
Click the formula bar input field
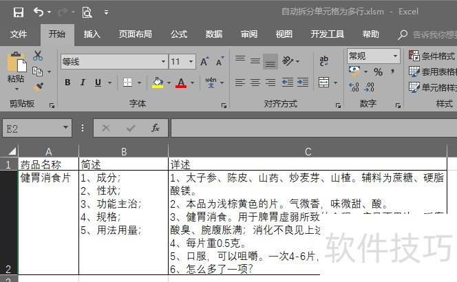314,128
